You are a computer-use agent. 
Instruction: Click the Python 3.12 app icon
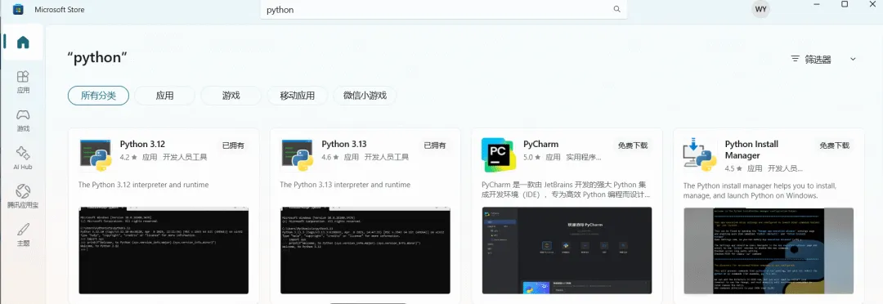[95, 154]
